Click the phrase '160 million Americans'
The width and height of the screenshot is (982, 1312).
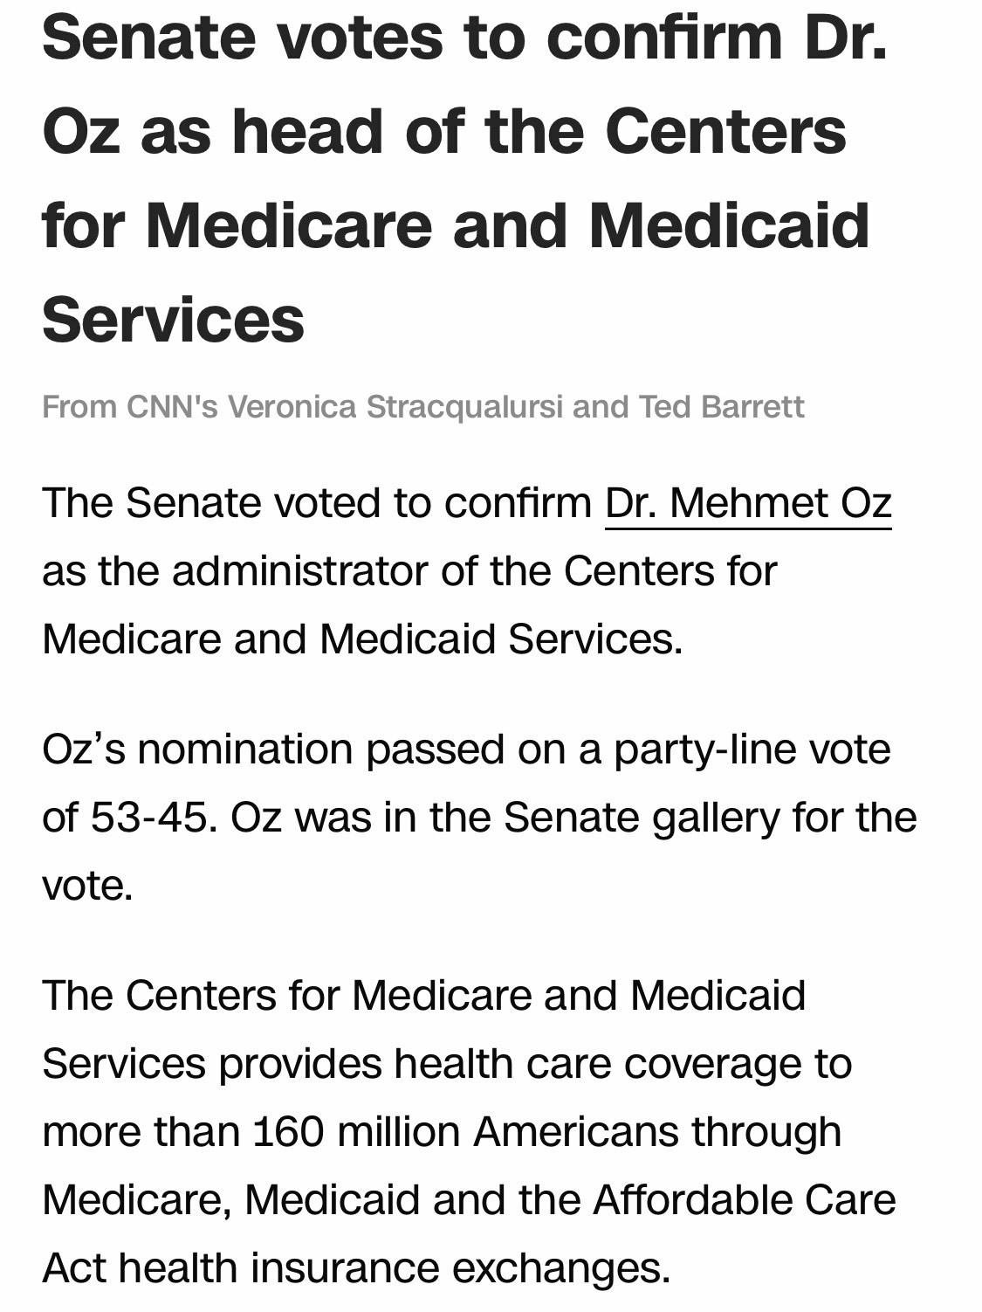pos(465,1132)
